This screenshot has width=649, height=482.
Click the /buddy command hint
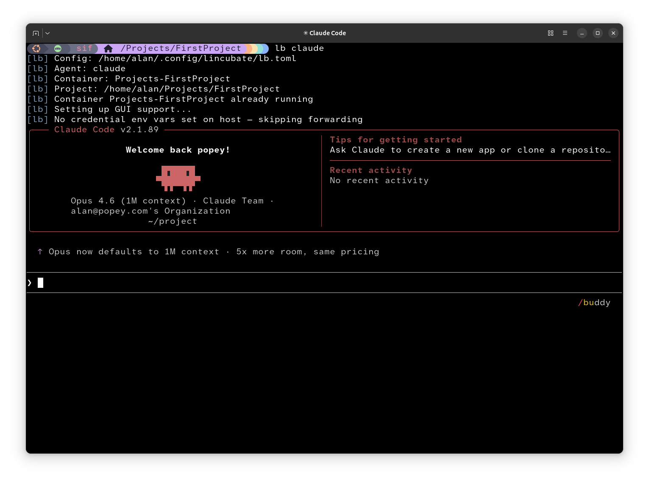(x=594, y=303)
